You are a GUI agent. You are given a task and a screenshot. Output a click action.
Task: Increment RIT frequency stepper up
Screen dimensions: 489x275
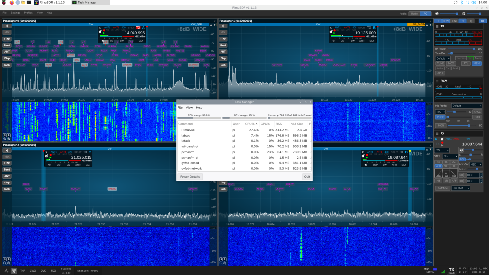click(x=481, y=174)
